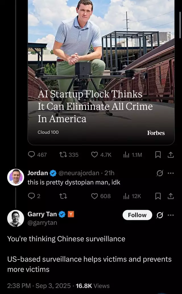This screenshot has width=182, height=294.
Task: Open Grok icon next to Follow button
Action: tap(160, 215)
